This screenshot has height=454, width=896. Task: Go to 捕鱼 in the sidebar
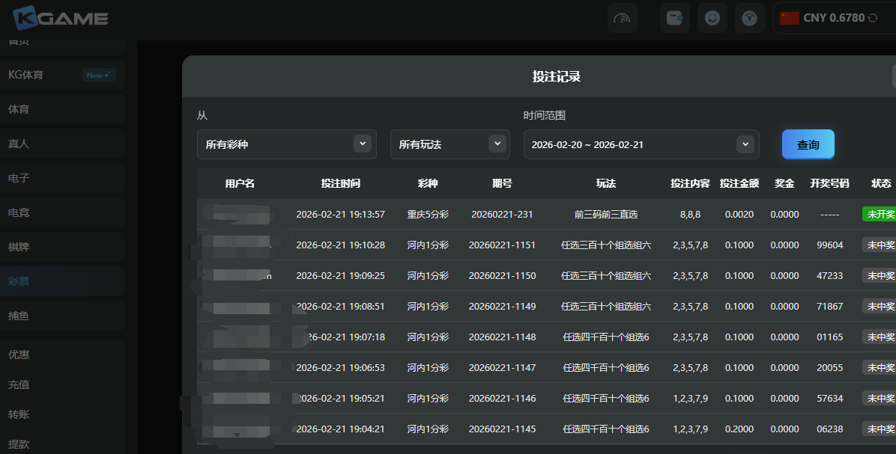point(19,316)
